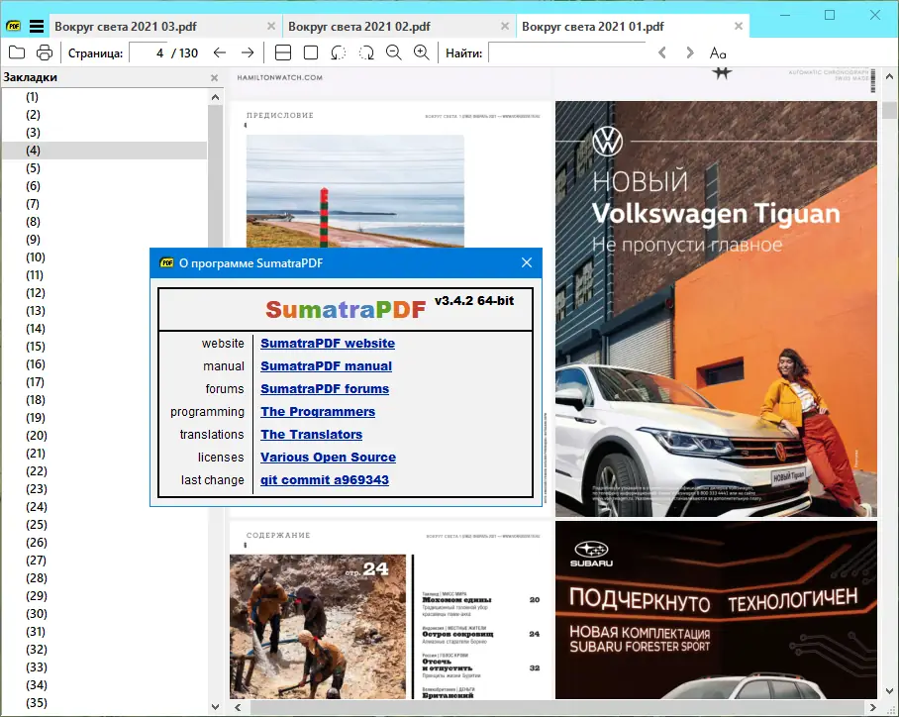
Task: Rotate page clockwise icon
Action: pos(366,52)
